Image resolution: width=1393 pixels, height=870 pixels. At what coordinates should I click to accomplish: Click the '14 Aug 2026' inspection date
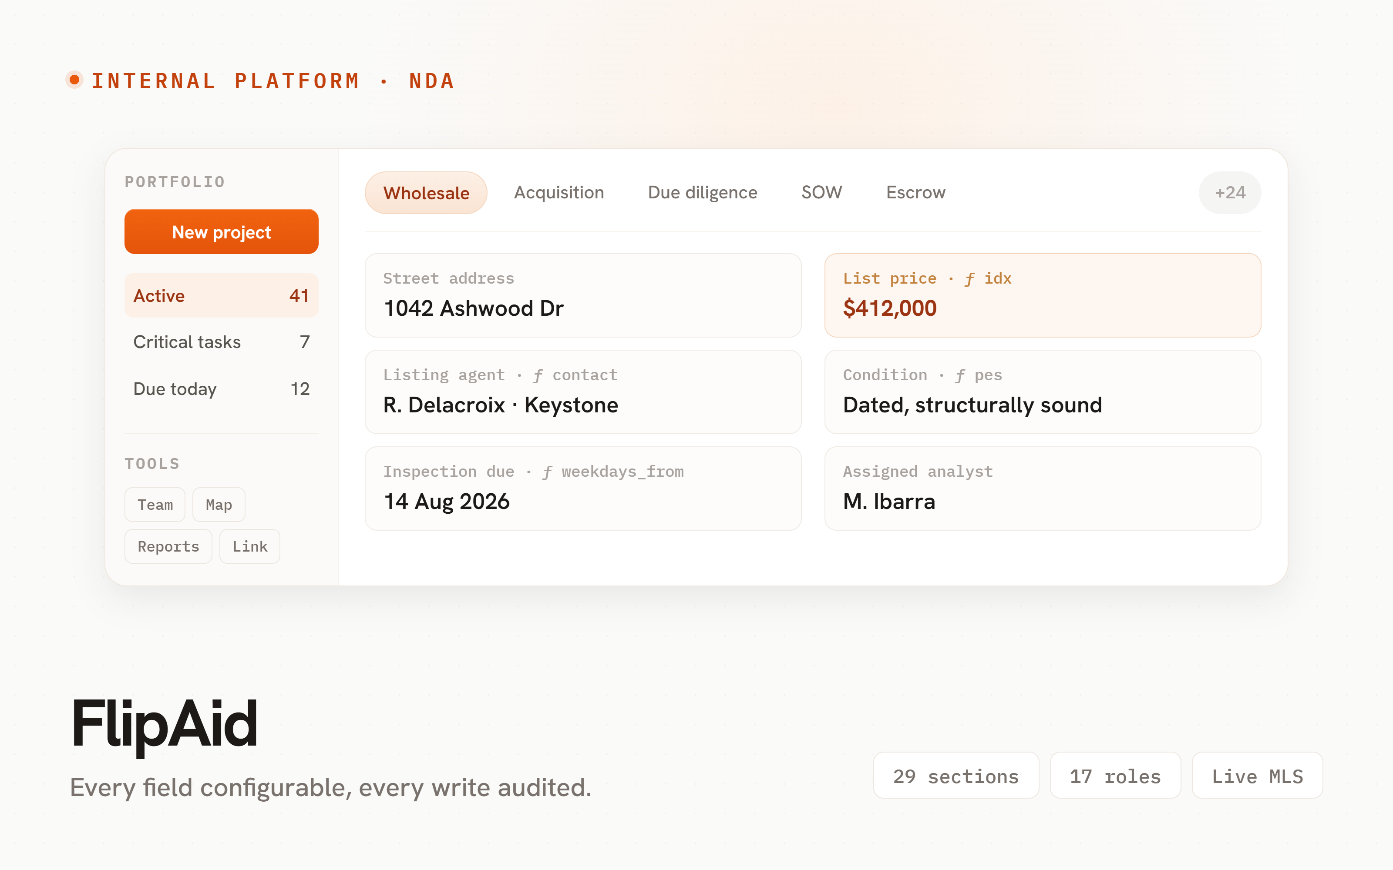pyautogui.click(x=447, y=502)
